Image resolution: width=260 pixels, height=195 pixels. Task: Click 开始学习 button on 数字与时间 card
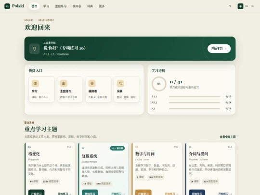[x=143, y=193]
